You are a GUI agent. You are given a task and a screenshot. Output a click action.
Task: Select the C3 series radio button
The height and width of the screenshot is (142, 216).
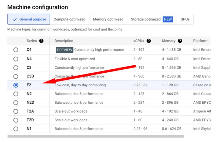pos(16,68)
